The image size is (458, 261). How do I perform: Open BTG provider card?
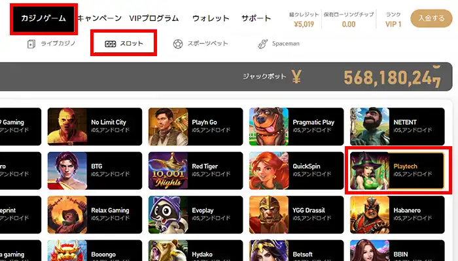pos(95,170)
